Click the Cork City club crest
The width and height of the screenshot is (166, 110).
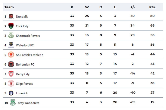pyautogui.click(x=11, y=26)
